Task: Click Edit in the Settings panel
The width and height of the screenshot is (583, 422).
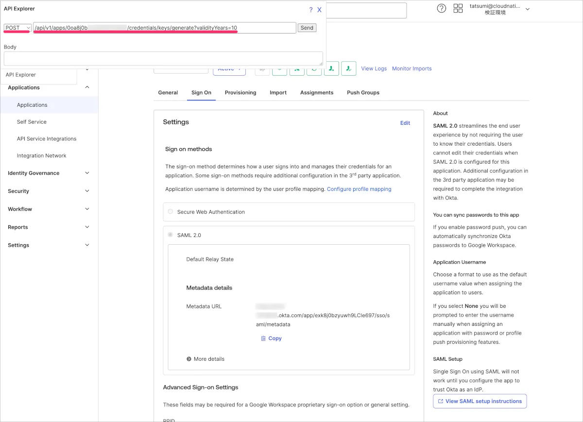Action: [405, 123]
